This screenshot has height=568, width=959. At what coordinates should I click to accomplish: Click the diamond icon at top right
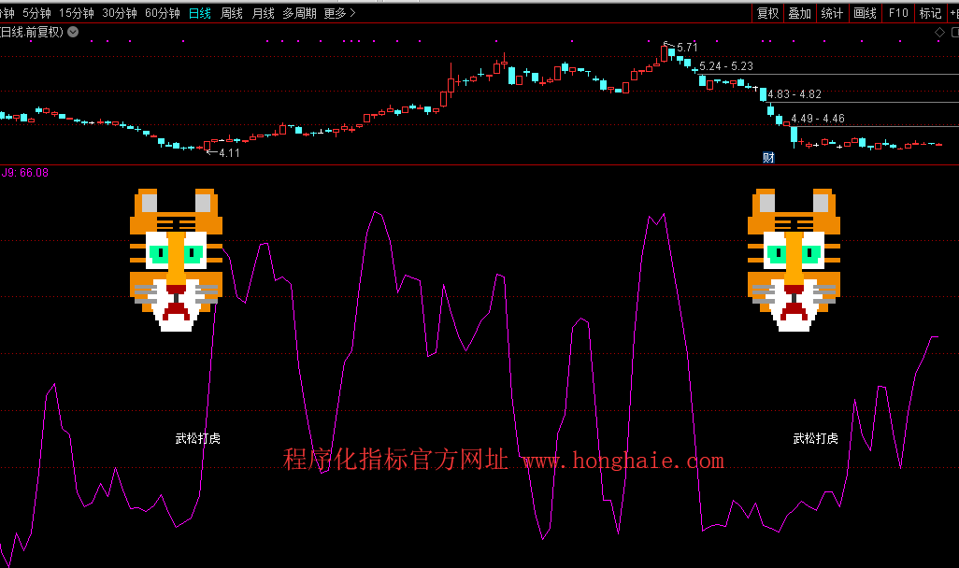tap(940, 32)
